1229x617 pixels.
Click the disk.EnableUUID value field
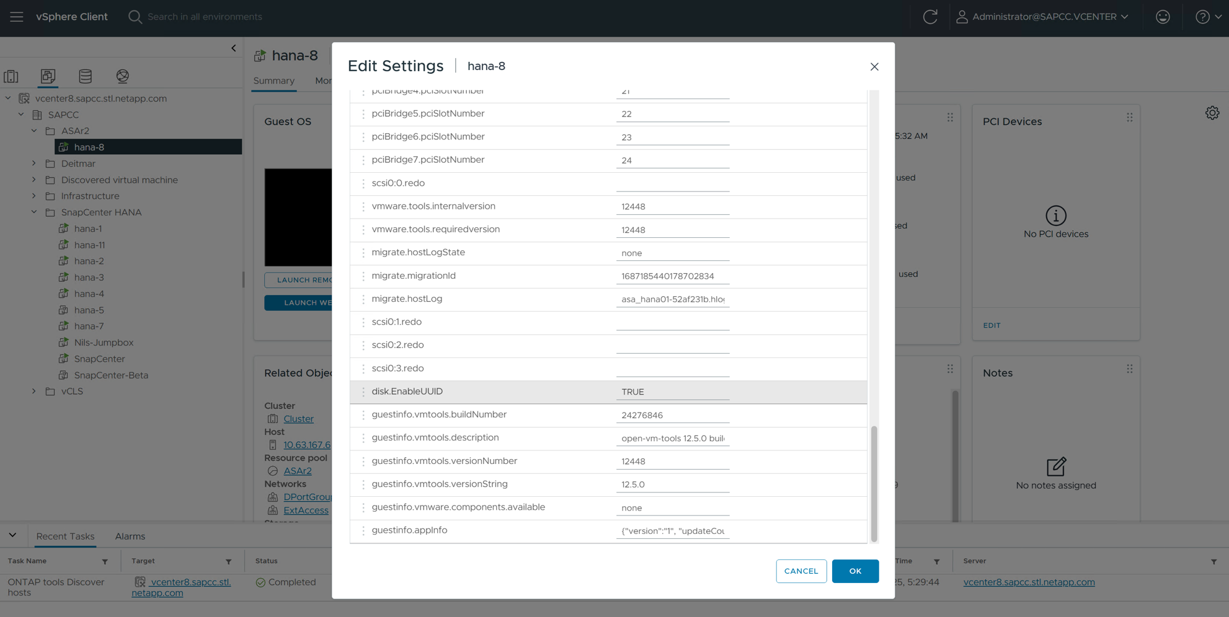pyautogui.click(x=672, y=392)
